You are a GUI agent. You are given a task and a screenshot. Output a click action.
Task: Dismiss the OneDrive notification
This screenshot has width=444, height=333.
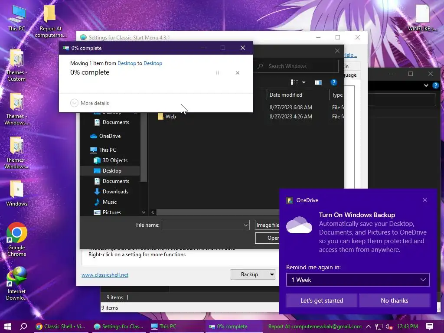click(x=425, y=200)
